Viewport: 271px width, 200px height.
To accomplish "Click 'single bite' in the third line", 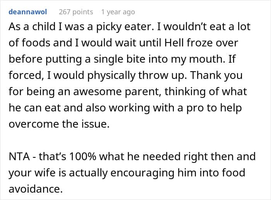I will pyautogui.click(x=119, y=59).
